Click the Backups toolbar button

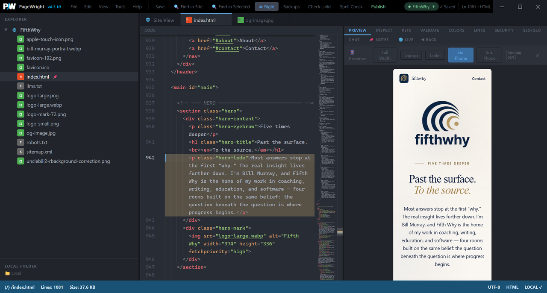coord(291,7)
